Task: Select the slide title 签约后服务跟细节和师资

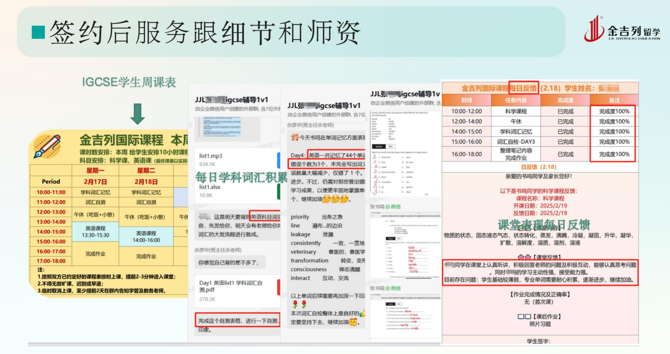Action: tap(205, 32)
